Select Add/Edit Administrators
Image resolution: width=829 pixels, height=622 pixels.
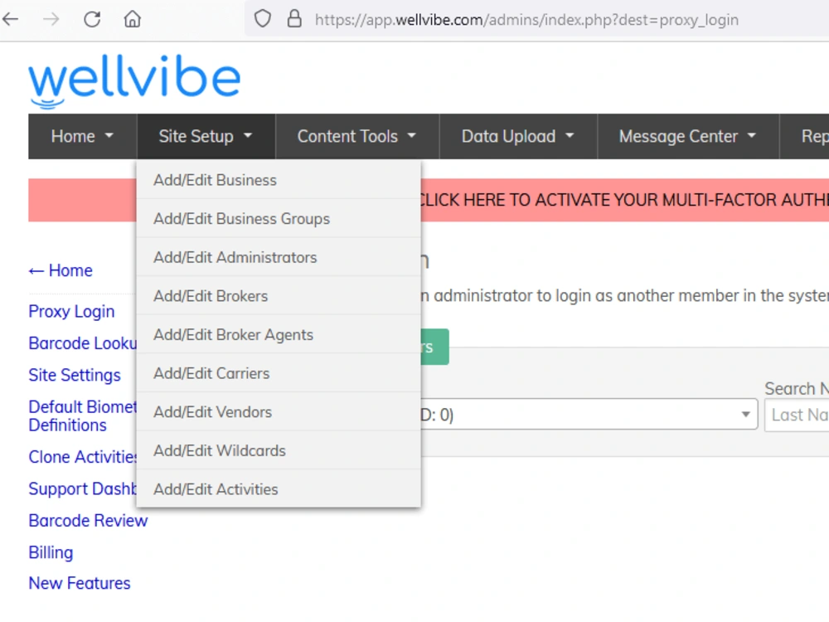point(279,257)
